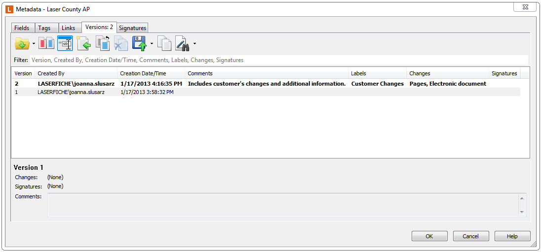Click the version 1 creator joanna.slusarz
The image size is (541, 252).
[71, 92]
